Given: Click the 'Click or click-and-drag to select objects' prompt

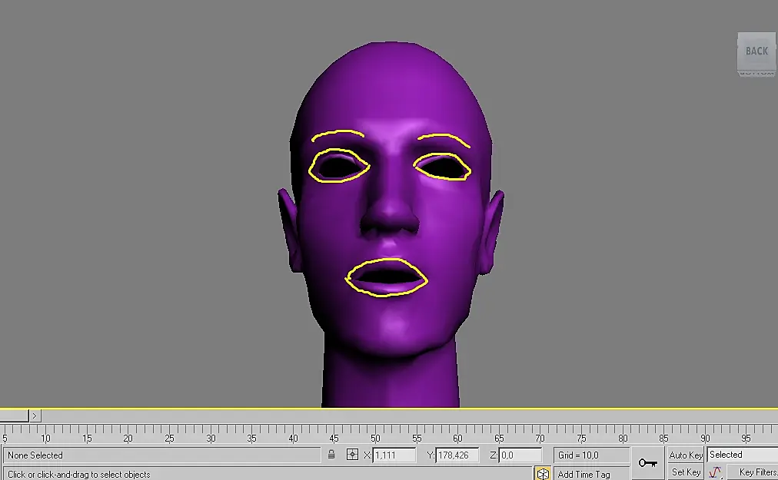Looking at the screenshot, I should click(x=79, y=475).
